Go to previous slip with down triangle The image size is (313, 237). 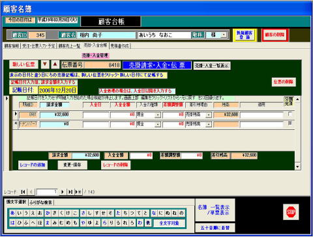[45, 65]
